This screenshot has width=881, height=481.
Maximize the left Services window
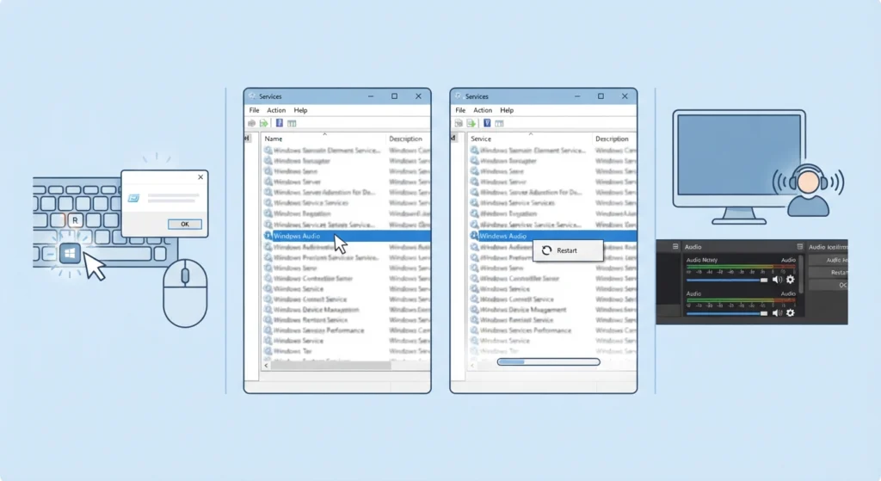(394, 96)
